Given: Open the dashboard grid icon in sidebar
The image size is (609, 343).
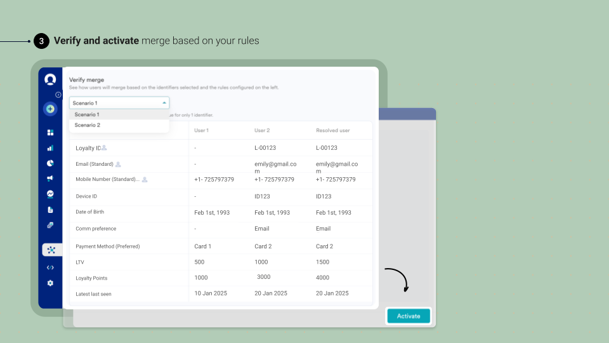Looking at the screenshot, I should tap(50, 133).
